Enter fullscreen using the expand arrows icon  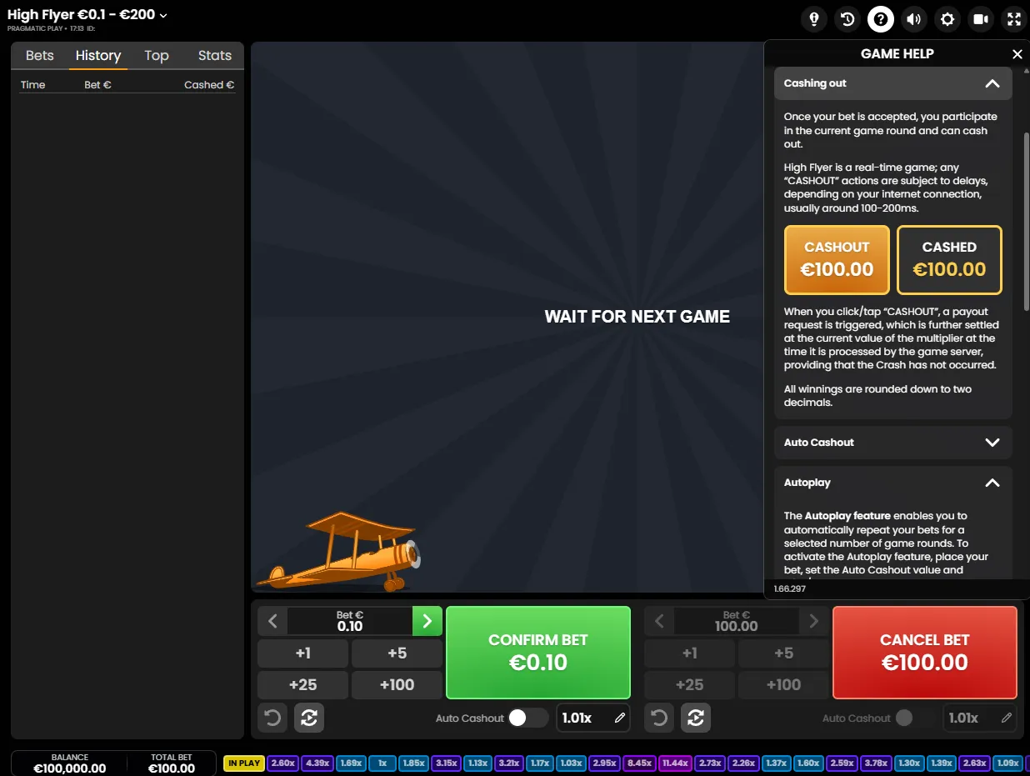coord(1014,19)
